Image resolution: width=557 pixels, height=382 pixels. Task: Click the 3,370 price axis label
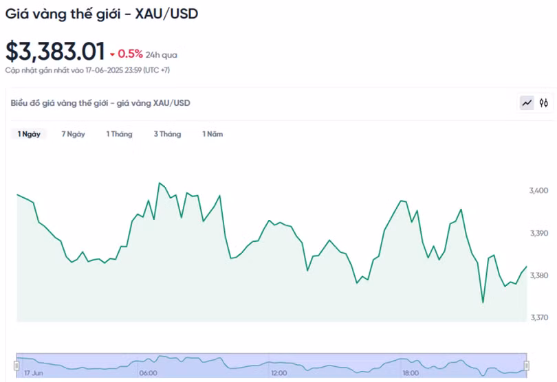[x=539, y=317]
